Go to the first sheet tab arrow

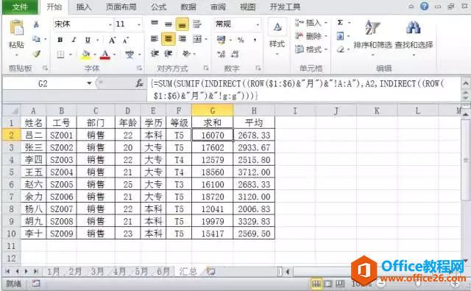click(7, 271)
